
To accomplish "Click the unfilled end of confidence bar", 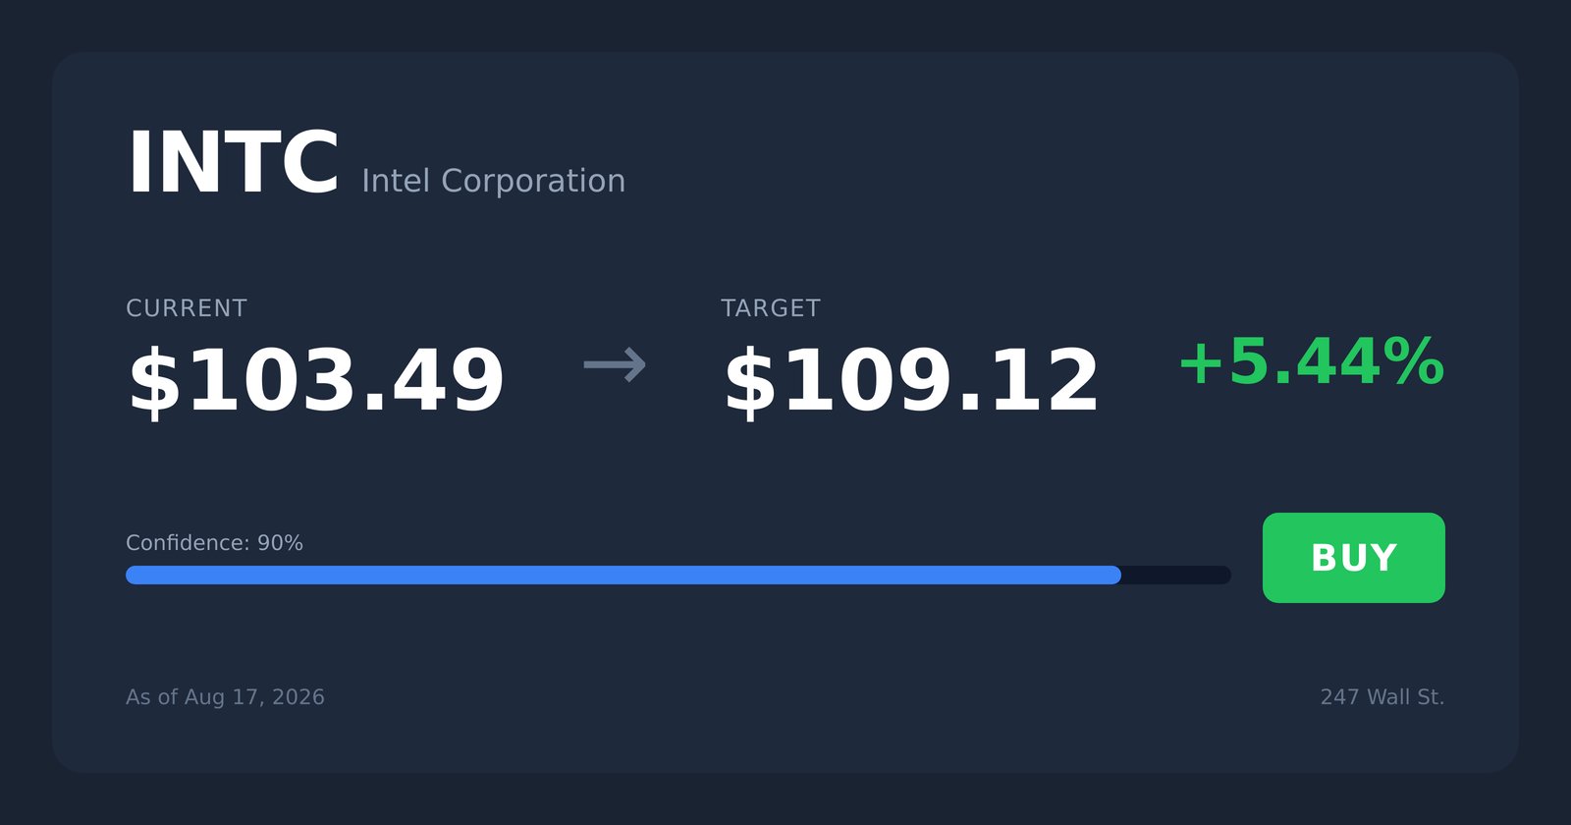I will pos(1176,575).
